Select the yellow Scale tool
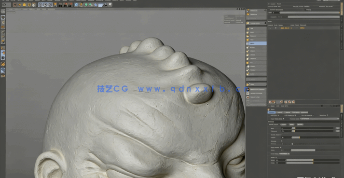The width and height of the screenshot is (344, 178). coord(24,5)
